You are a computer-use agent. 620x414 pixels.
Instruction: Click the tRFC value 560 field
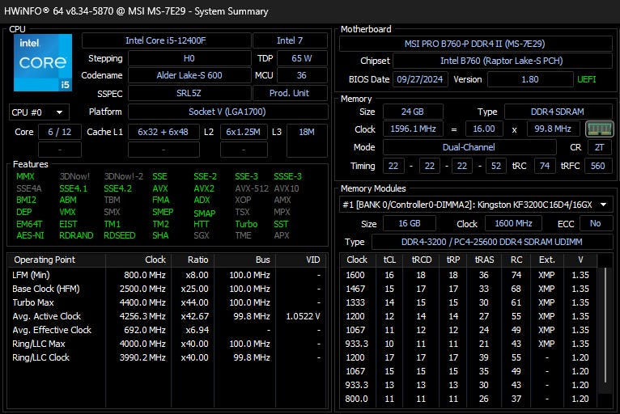(x=597, y=166)
